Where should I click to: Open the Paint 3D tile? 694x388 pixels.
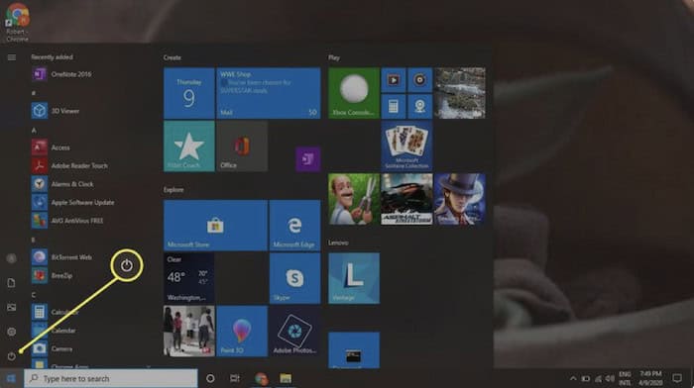click(242, 331)
